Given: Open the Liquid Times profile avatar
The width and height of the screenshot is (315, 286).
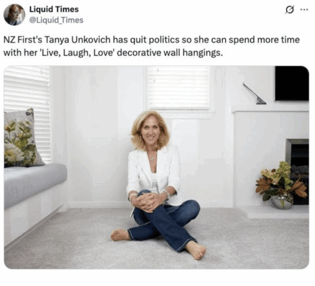Looking at the screenshot, I should coord(14,15).
